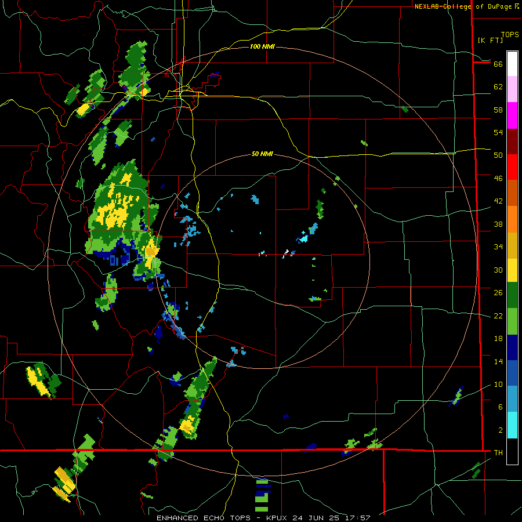Viewport: 522px width, 522px height.
Task: Click the 100 NMI range ring label
Action: tap(262, 46)
